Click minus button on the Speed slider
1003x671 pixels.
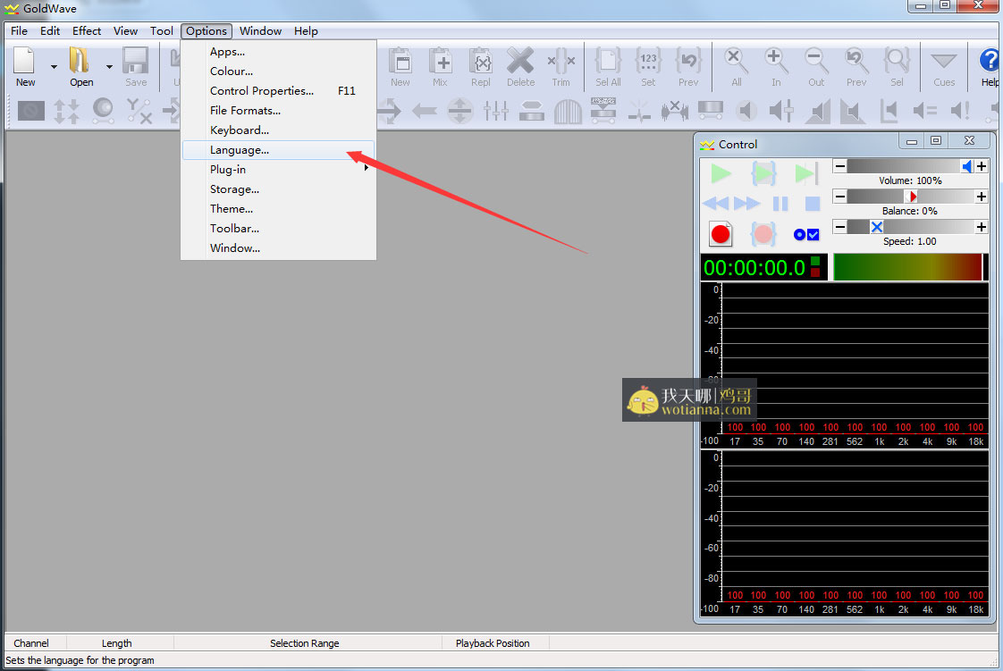point(840,227)
